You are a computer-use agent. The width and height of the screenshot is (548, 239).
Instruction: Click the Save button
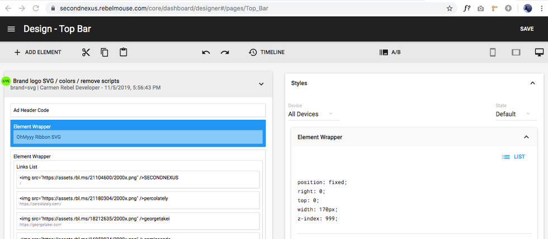click(x=526, y=29)
